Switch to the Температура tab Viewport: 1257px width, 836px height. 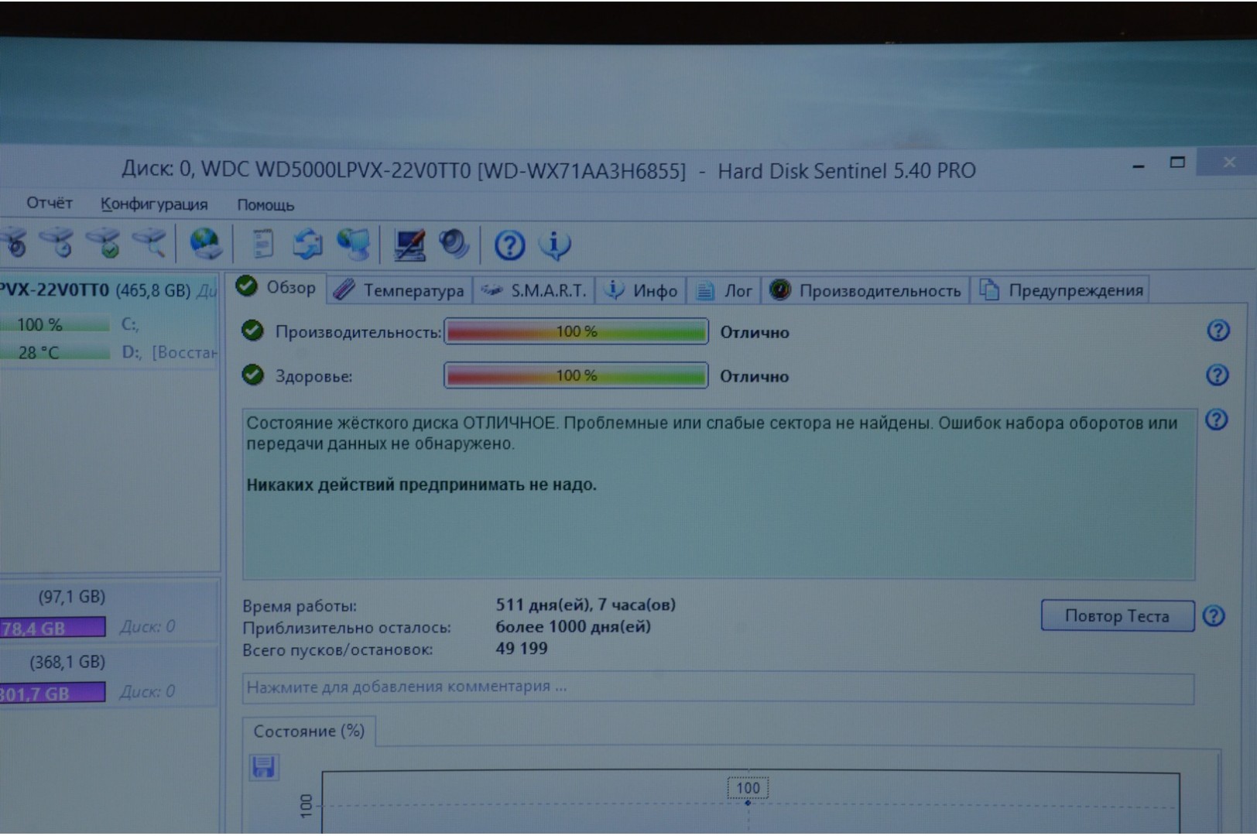click(399, 290)
